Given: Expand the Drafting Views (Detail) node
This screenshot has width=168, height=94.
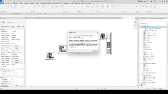Looking at the screenshot, I should [x=141, y=81].
